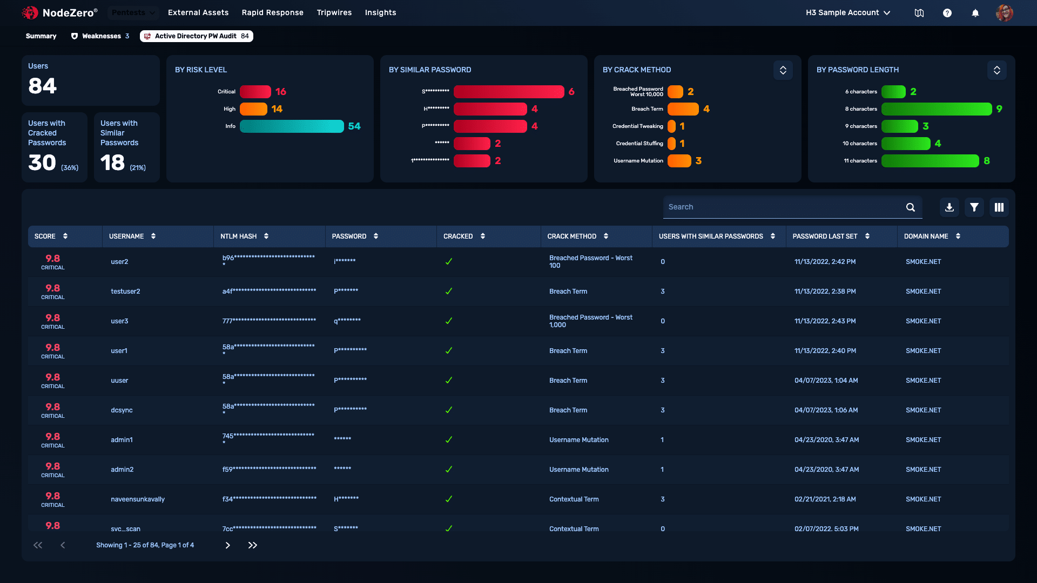Click username user2 in table
1037x583 pixels.
coord(119,262)
